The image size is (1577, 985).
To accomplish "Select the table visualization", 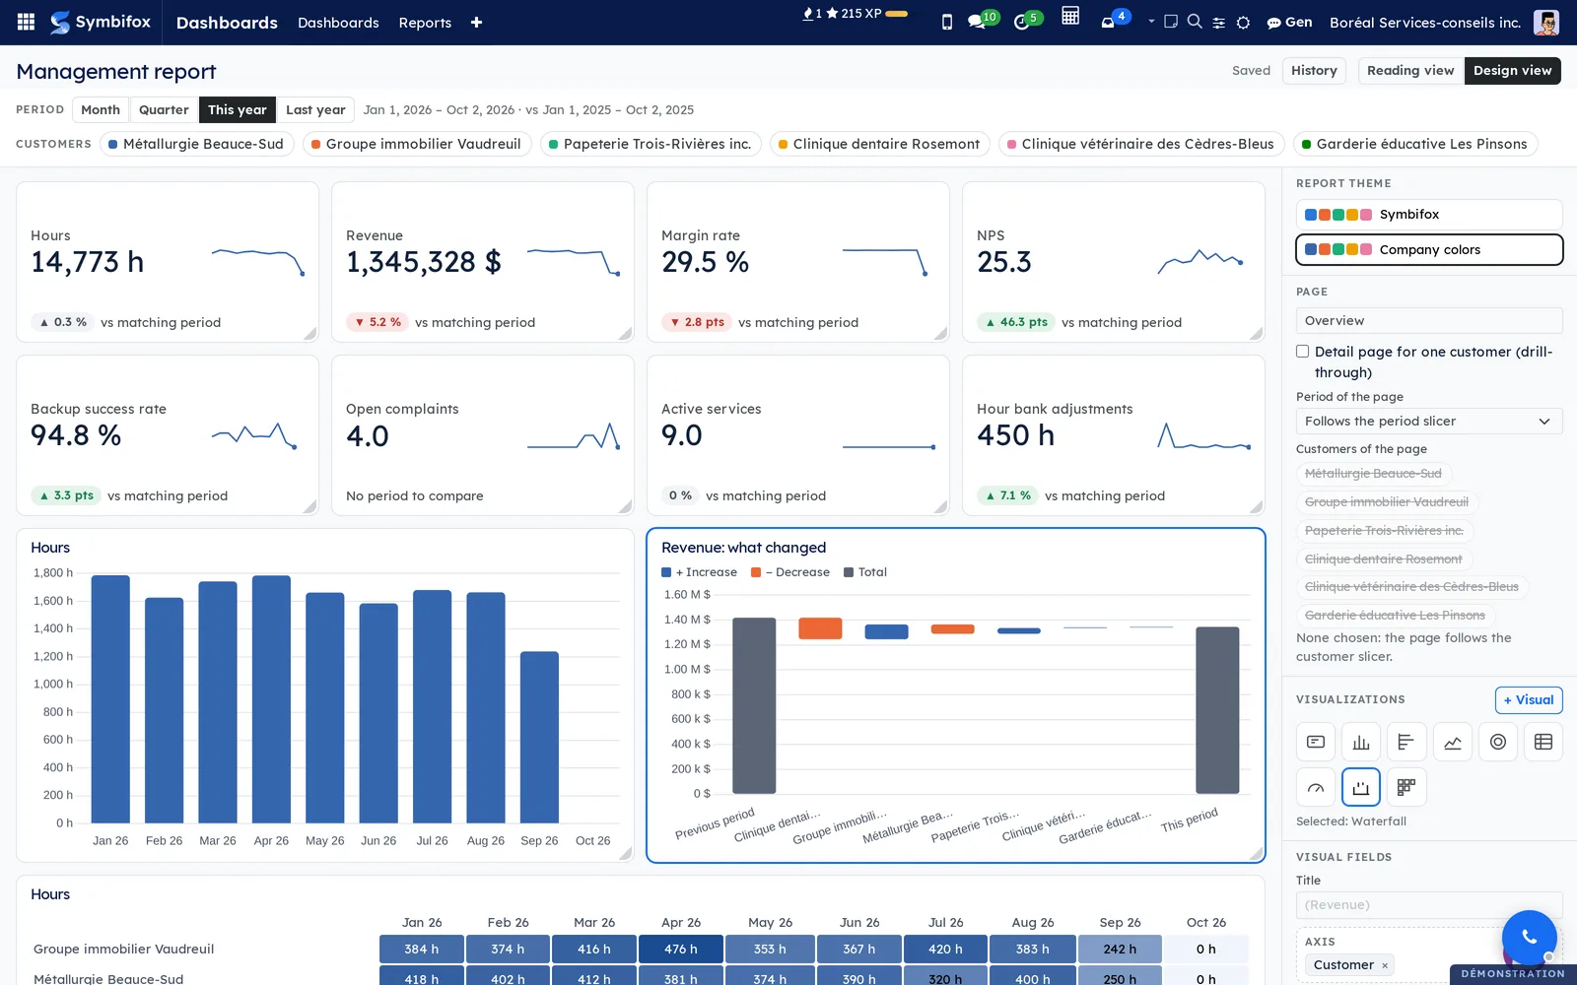I will 1543,742.
